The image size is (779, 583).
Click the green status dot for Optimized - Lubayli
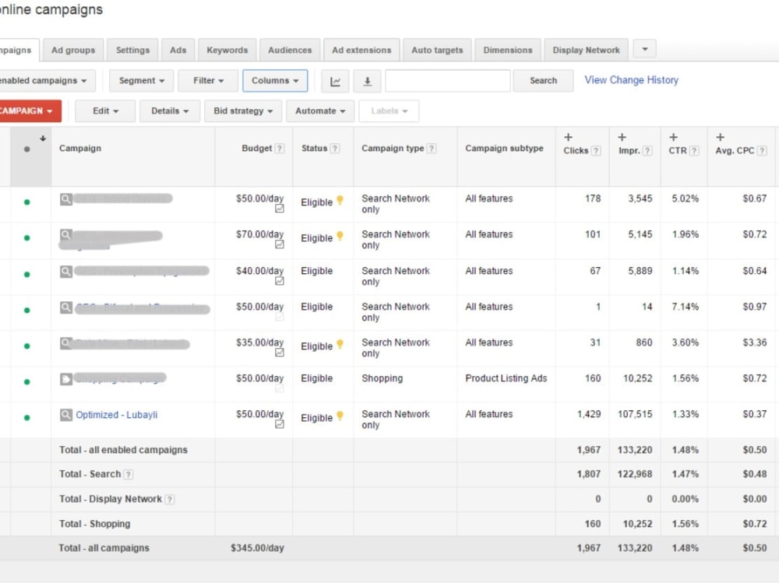pyautogui.click(x=26, y=418)
